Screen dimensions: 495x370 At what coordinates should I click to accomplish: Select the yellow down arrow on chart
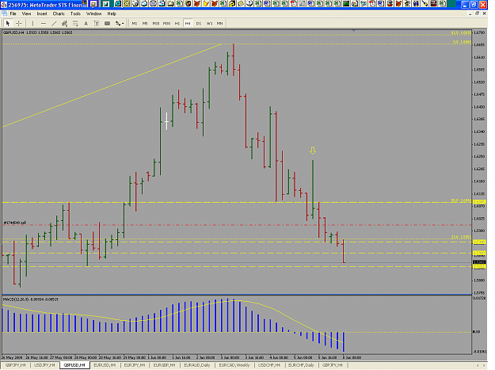[x=313, y=151]
